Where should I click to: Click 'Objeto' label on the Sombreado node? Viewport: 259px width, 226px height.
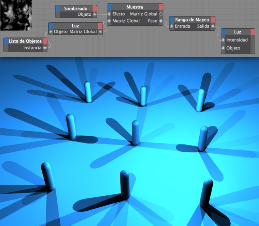(x=85, y=15)
